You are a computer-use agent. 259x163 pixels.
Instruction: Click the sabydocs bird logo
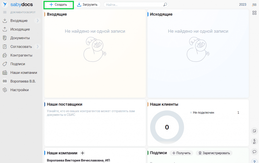pyautogui.click(x=5, y=5)
